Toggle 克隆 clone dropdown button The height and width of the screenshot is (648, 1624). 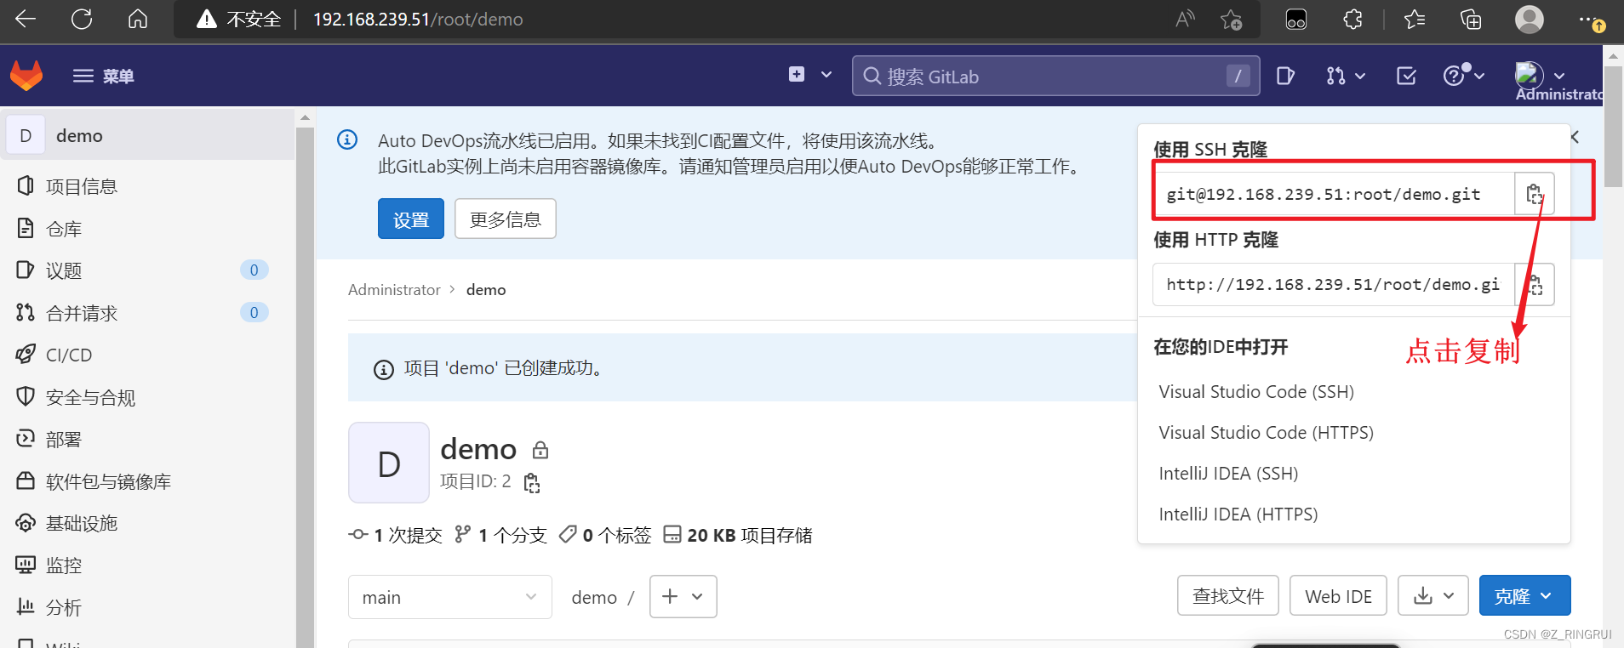(x=1524, y=596)
